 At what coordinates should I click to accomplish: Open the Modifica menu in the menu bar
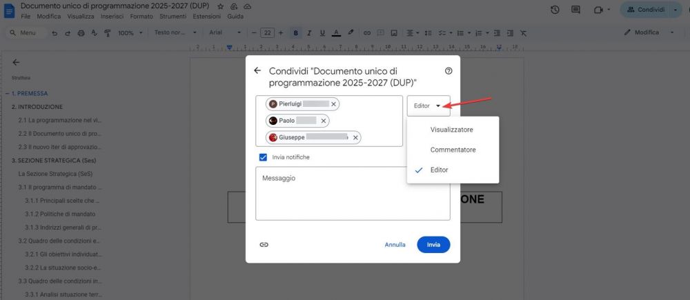[x=49, y=17]
